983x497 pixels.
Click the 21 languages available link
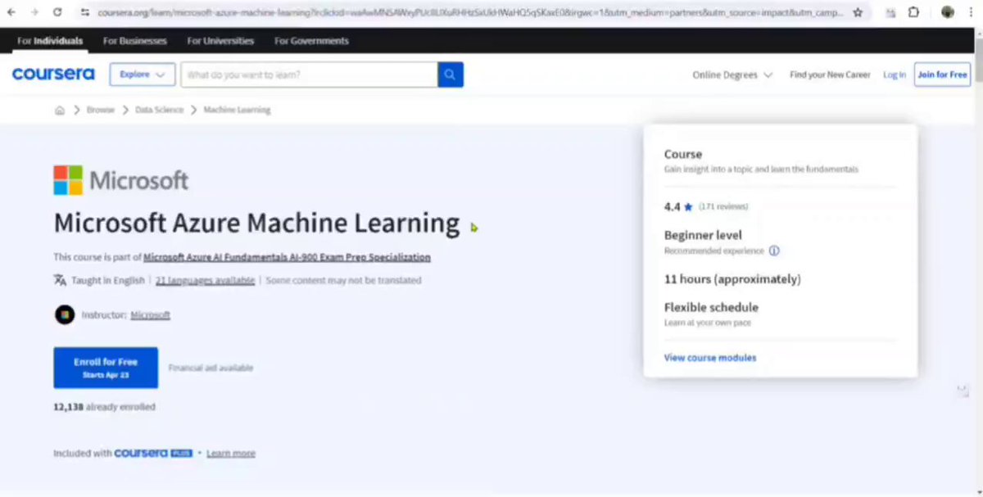205,280
